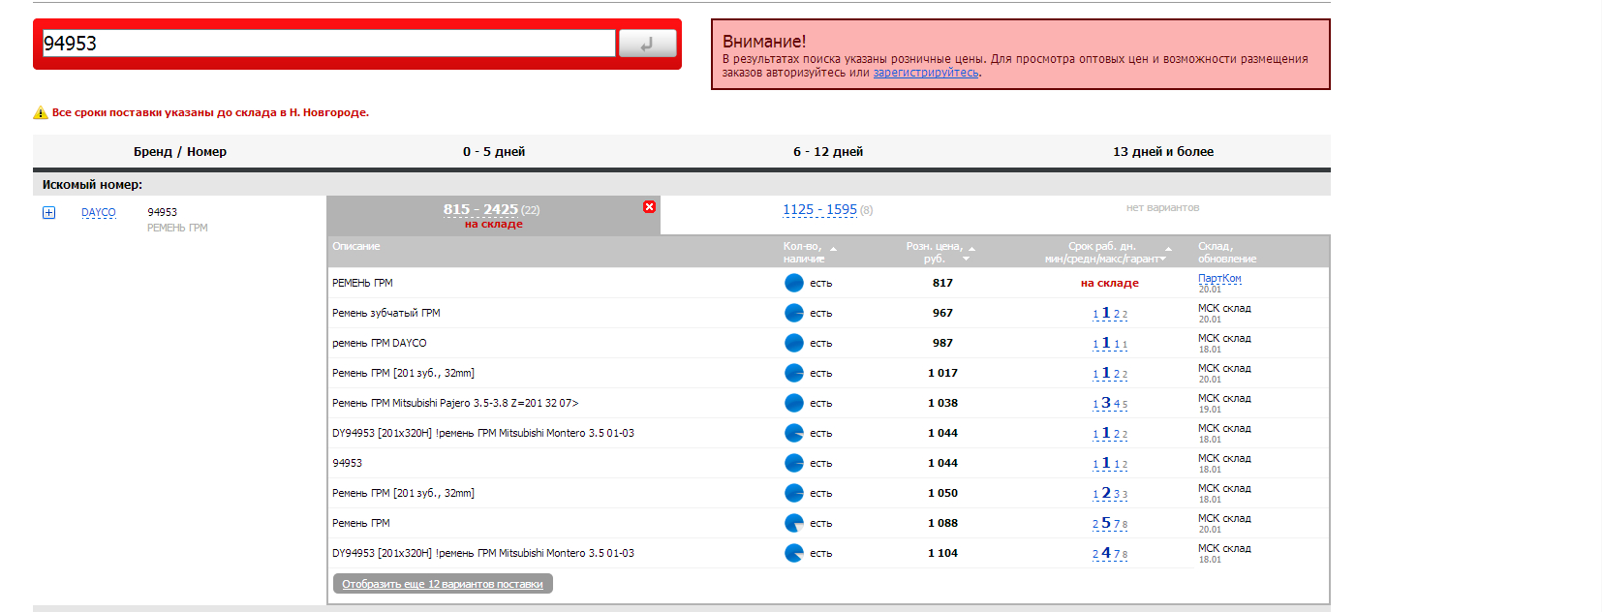Click into the part number search field

(x=328, y=44)
